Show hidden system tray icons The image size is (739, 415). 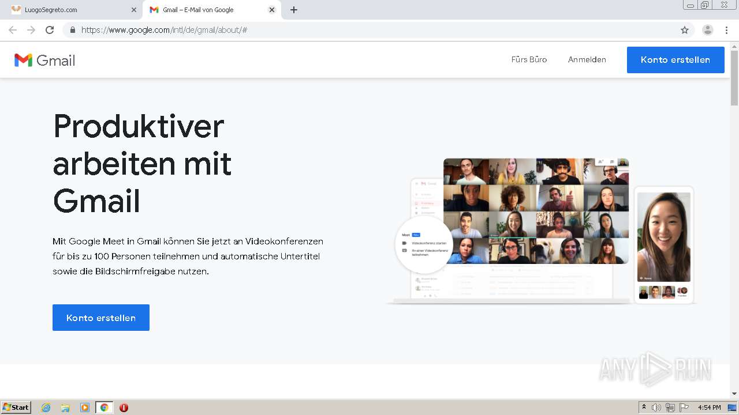pyautogui.click(x=644, y=408)
